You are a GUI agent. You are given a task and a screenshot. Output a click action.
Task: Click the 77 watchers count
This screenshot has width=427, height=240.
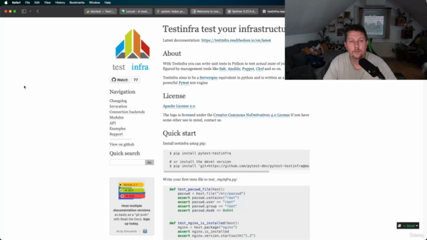(135, 80)
